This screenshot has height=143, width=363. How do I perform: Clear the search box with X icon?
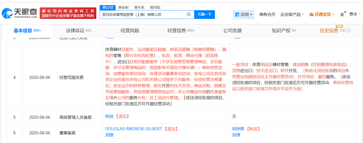coord(189,15)
